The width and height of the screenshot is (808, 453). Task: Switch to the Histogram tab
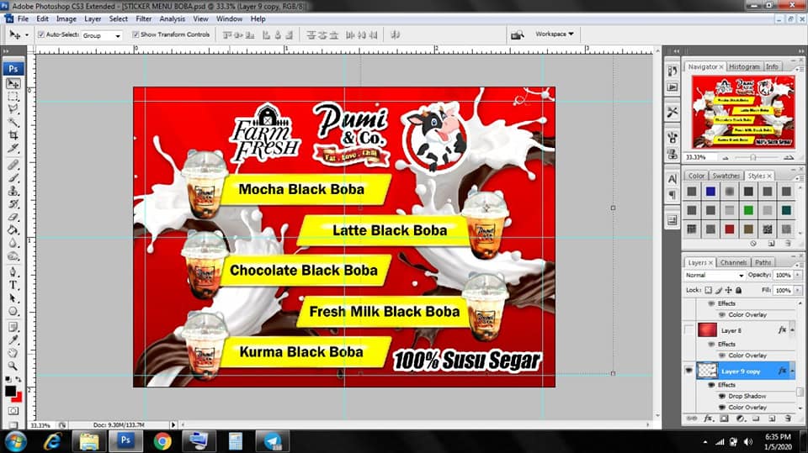coord(744,67)
